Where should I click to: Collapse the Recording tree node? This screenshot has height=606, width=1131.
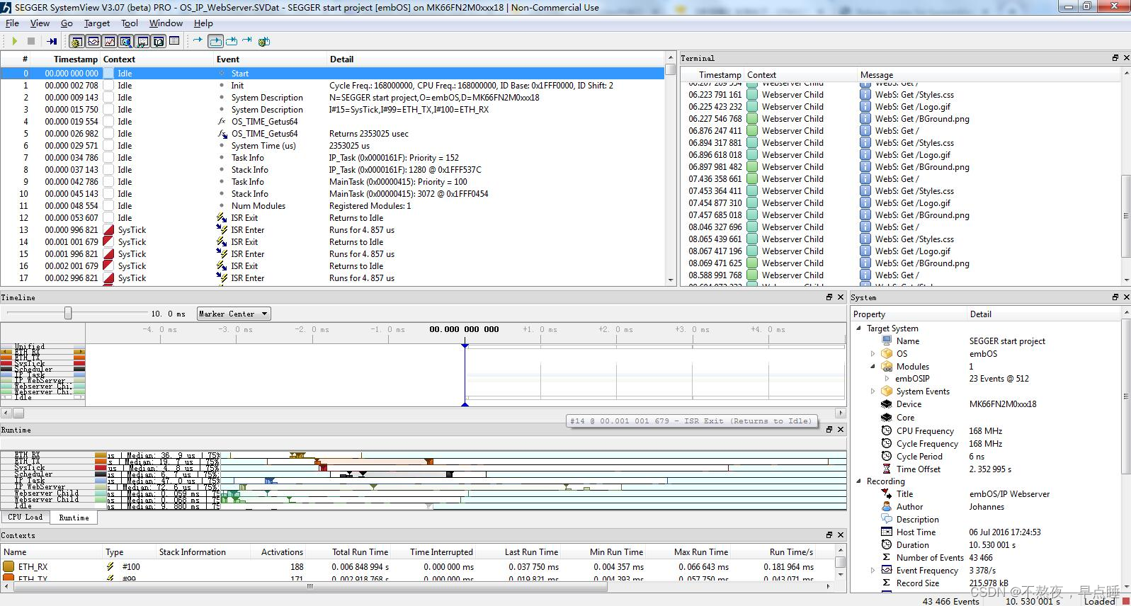click(859, 481)
